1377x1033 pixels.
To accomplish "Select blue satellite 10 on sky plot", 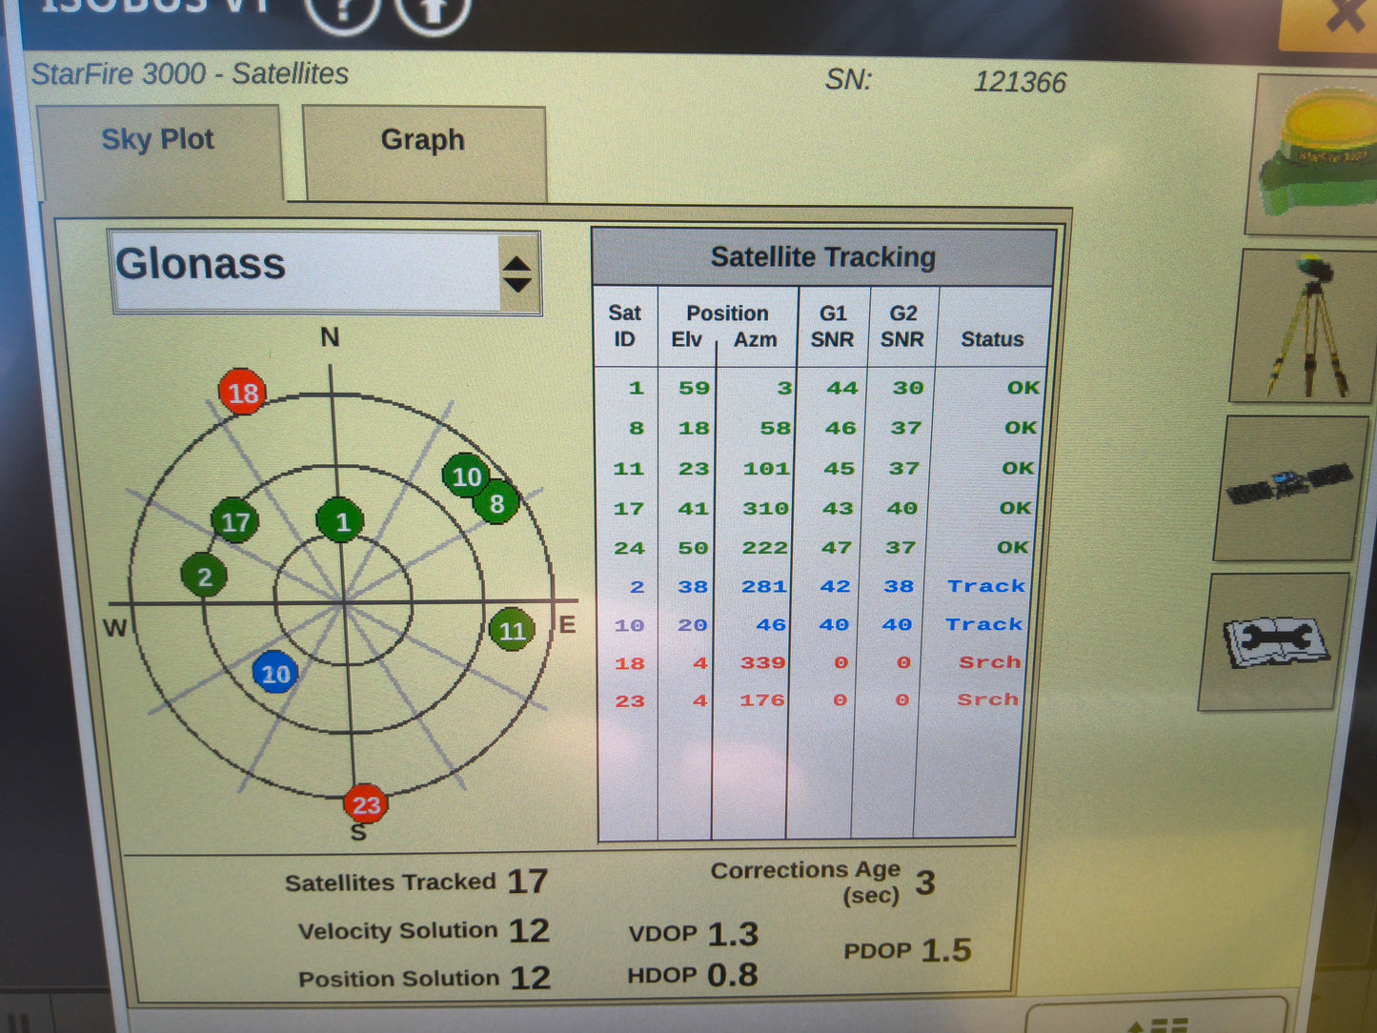I will coord(275,674).
